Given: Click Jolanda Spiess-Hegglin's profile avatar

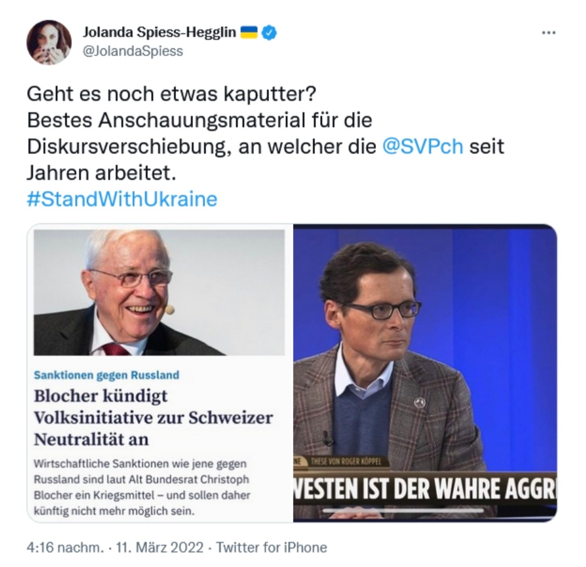Looking at the screenshot, I should (x=49, y=42).
